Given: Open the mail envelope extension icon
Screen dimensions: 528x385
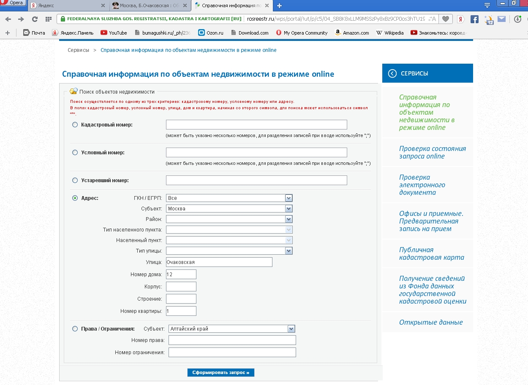Looking at the screenshot, I should click(501, 19).
